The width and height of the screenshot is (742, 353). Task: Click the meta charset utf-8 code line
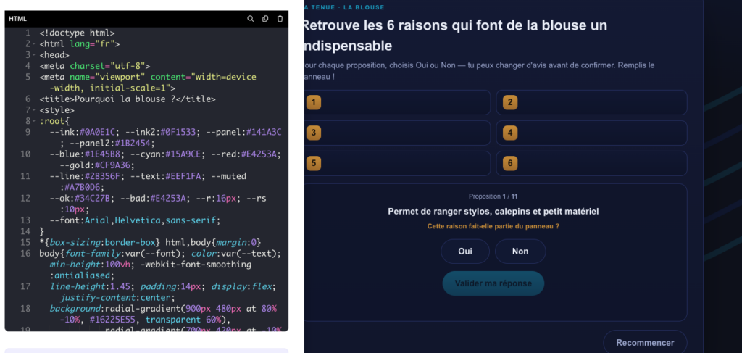pos(95,66)
